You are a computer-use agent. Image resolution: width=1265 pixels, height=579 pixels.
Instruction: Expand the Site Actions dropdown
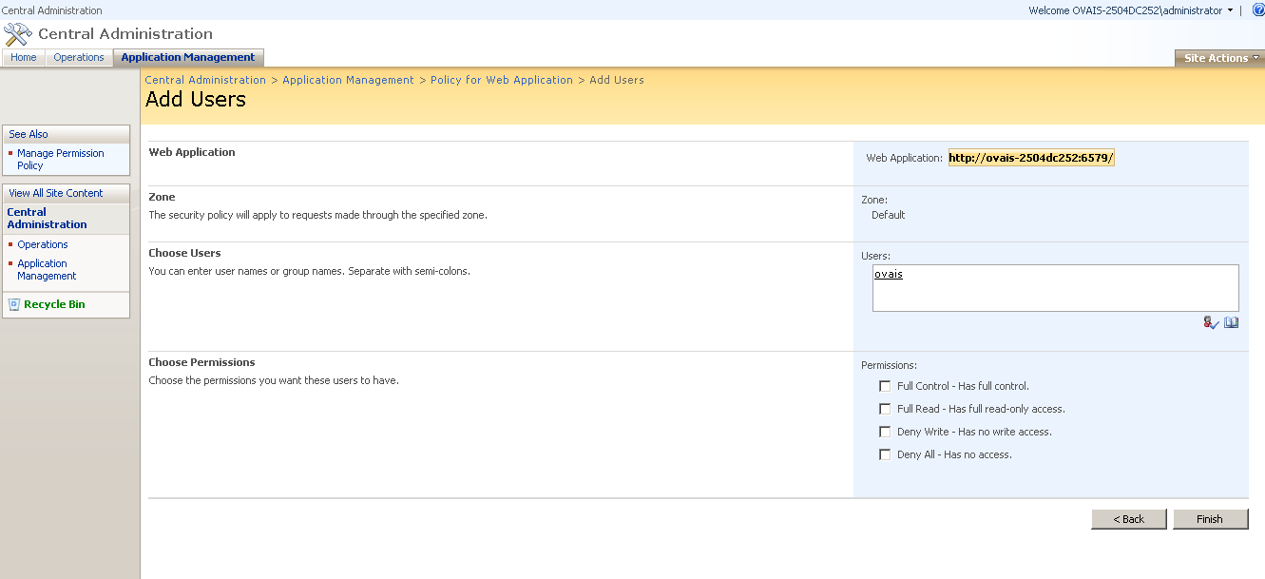click(1220, 58)
